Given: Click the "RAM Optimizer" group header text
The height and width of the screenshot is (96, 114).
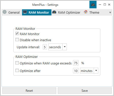Looking at the screenshot, I should click(27, 57).
